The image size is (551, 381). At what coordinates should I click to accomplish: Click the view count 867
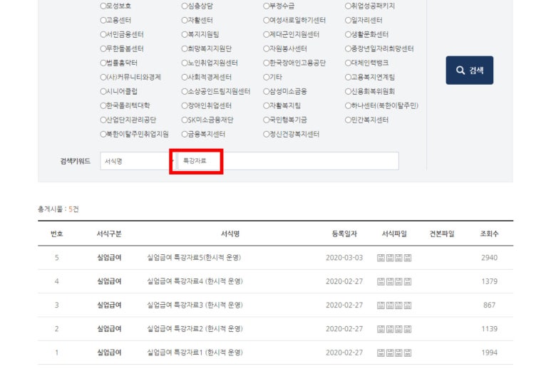pyautogui.click(x=489, y=305)
